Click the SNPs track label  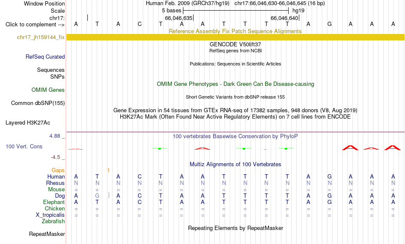tap(58, 77)
